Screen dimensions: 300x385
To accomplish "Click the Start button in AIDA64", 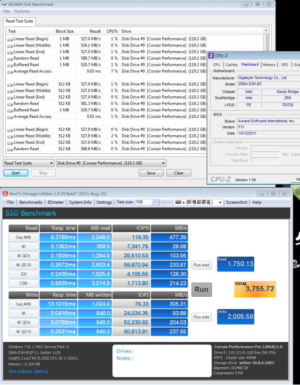I will pyautogui.click(x=15, y=173).
